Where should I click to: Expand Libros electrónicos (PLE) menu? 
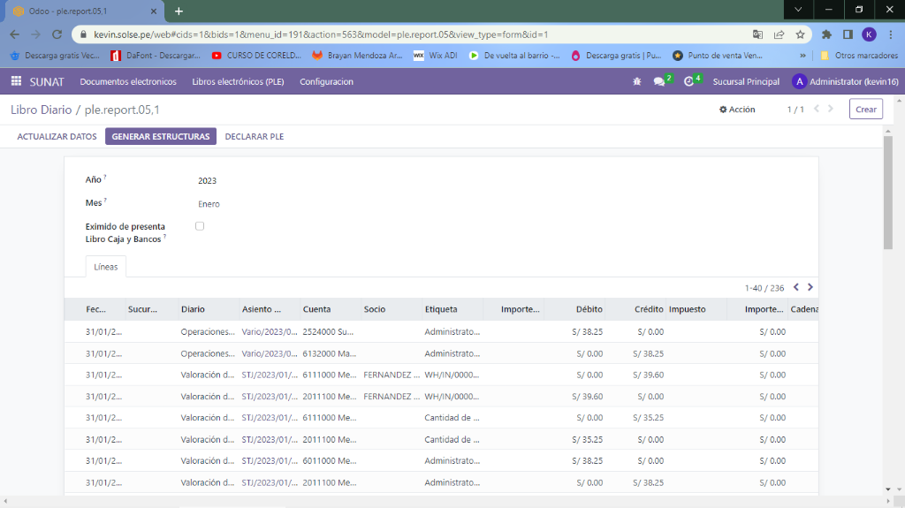tap(238, 81)
